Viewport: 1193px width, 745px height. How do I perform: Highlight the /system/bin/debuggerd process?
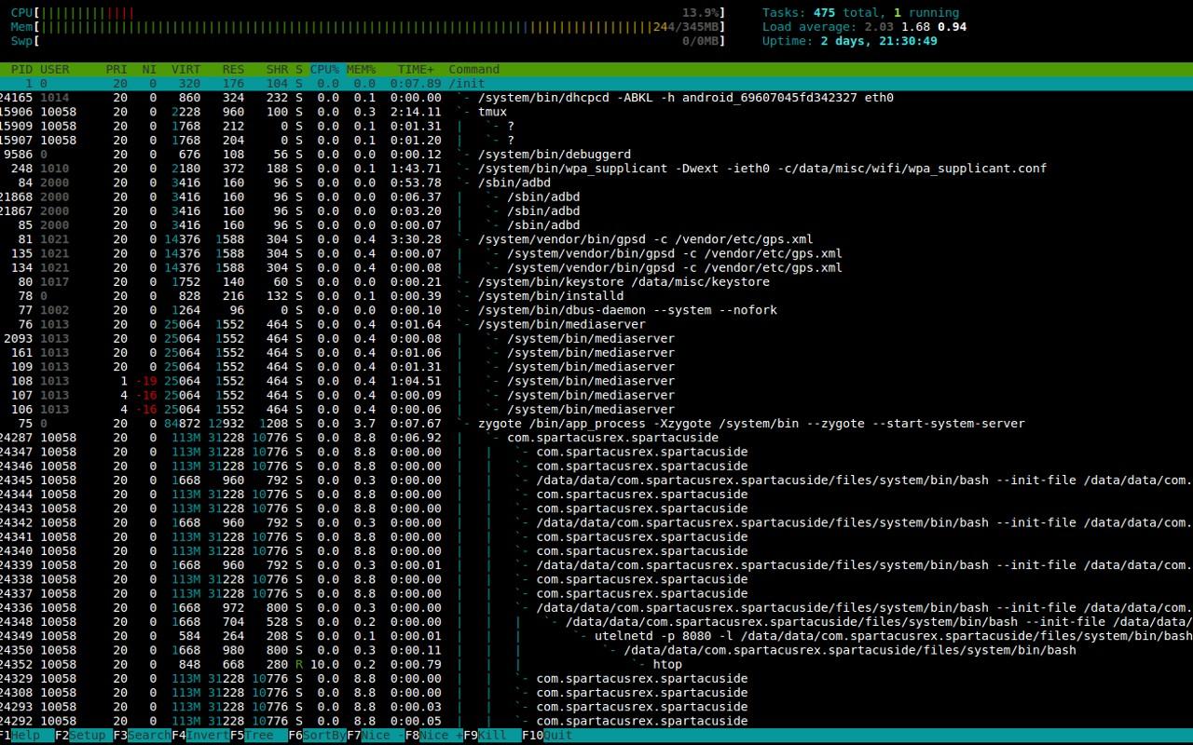coord(554,155)
